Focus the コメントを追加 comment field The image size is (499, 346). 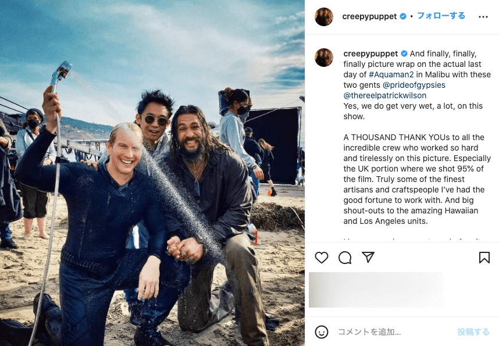pyautogui.click(x=395, y=332)
